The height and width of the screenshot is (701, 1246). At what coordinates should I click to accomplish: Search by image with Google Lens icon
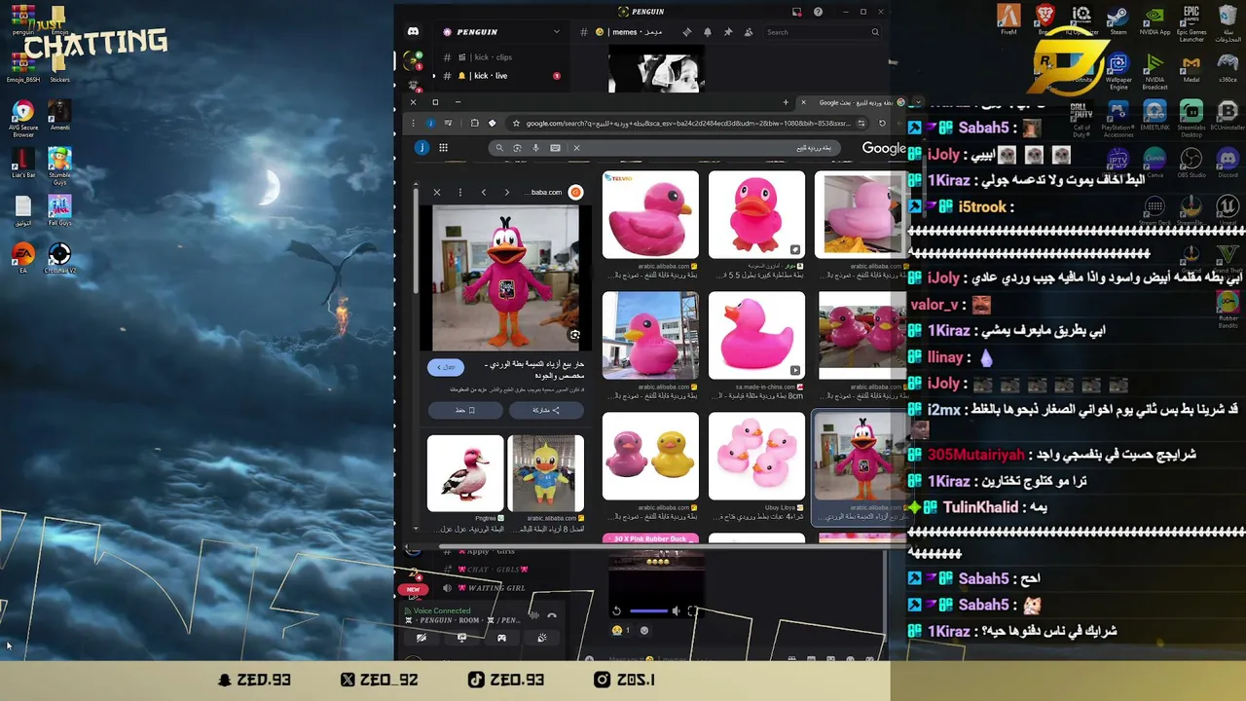[x=517, y=148]
